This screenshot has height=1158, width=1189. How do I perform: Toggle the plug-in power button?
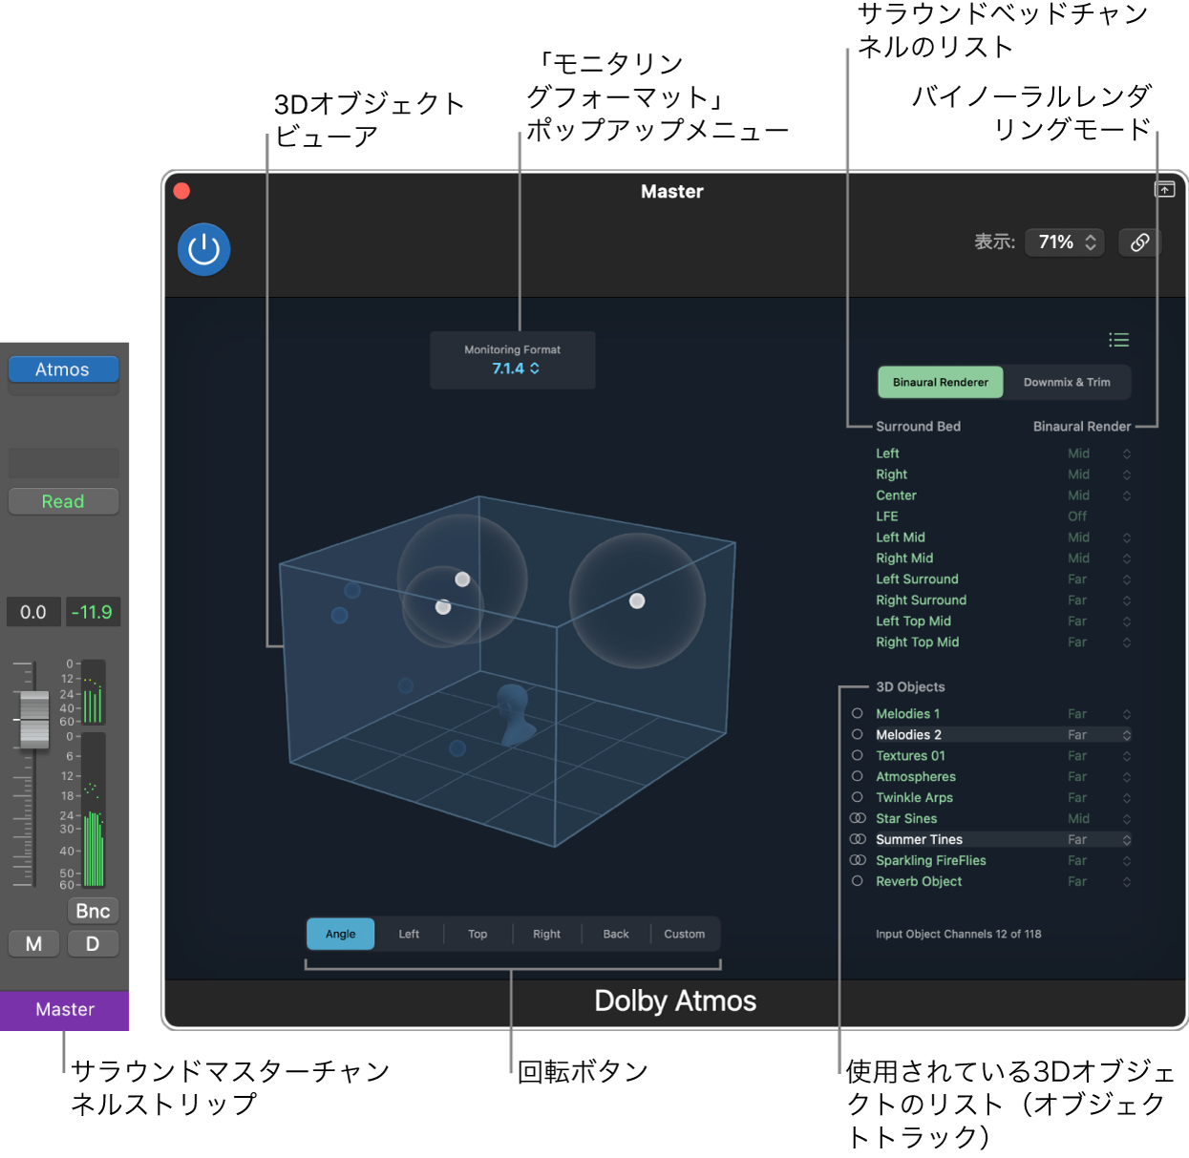click(203, 249)
